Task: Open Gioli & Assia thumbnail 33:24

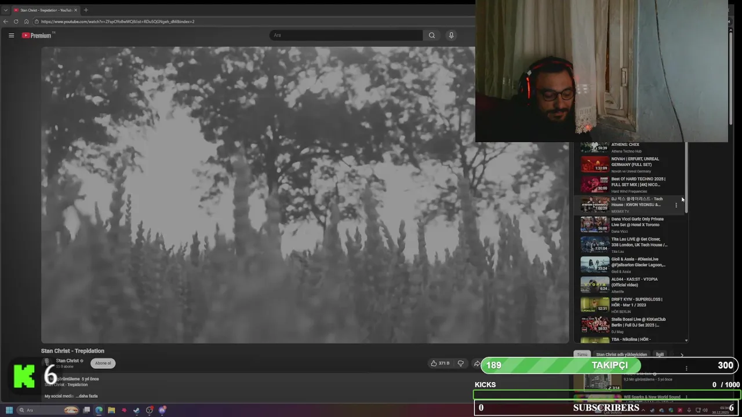Action: coord(595,265)
